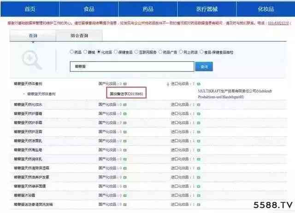Click green icon beside 进口化妆品 in 沐浴露 row

[x=198, y=195]
